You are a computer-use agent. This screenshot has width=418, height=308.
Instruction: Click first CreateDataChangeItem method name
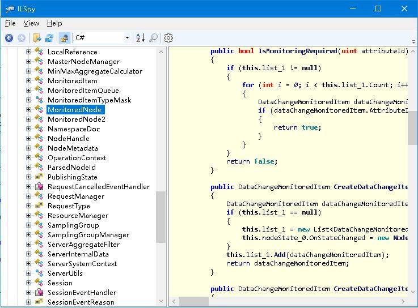370,187
